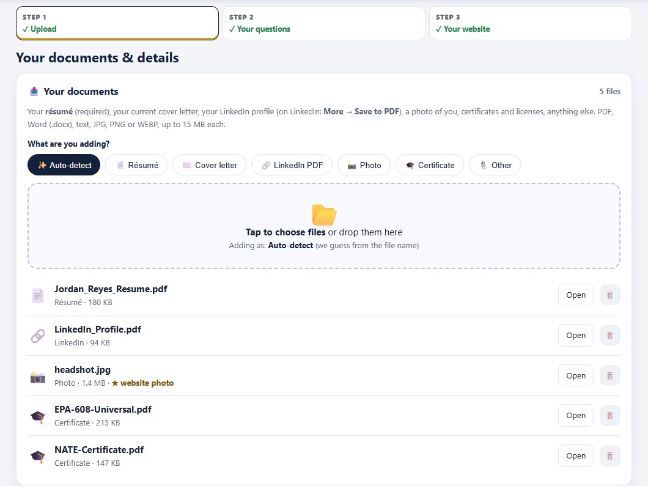Click the Résumé · 180 KB details
The height and width of the screenshot is (486, 648).
point(84,303)
